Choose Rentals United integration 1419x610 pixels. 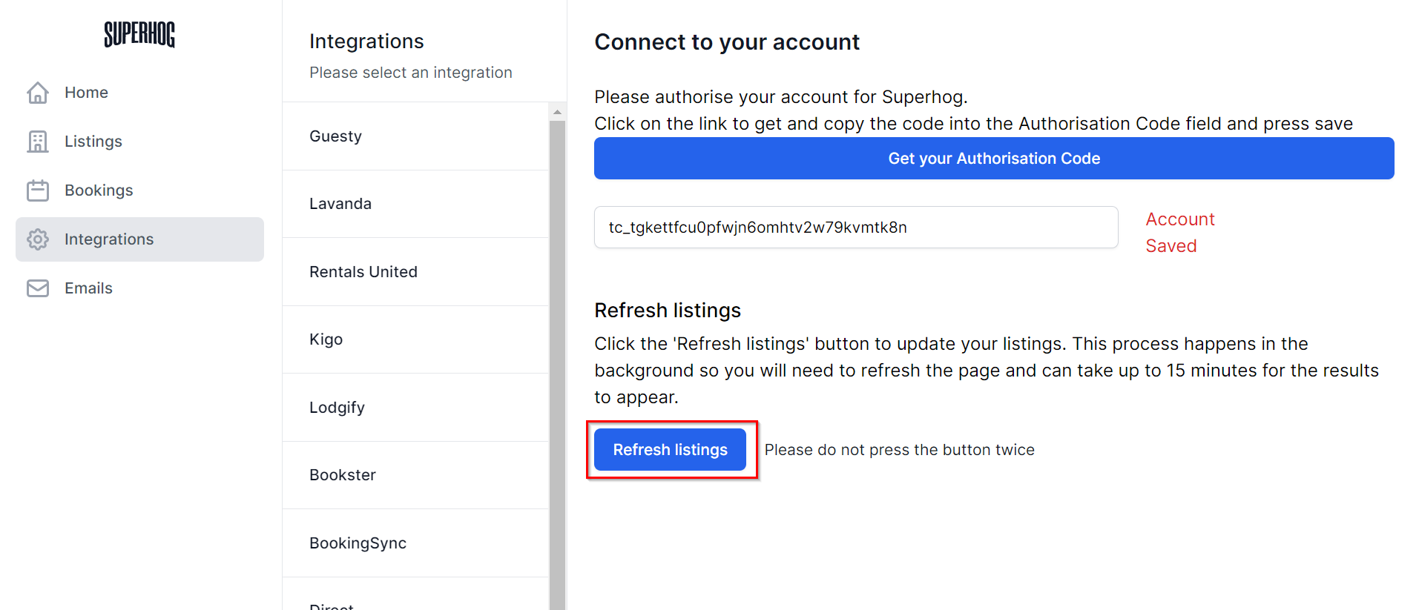tap(415, 272)
